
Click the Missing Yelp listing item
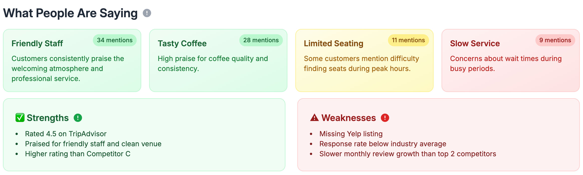[351, 134]
